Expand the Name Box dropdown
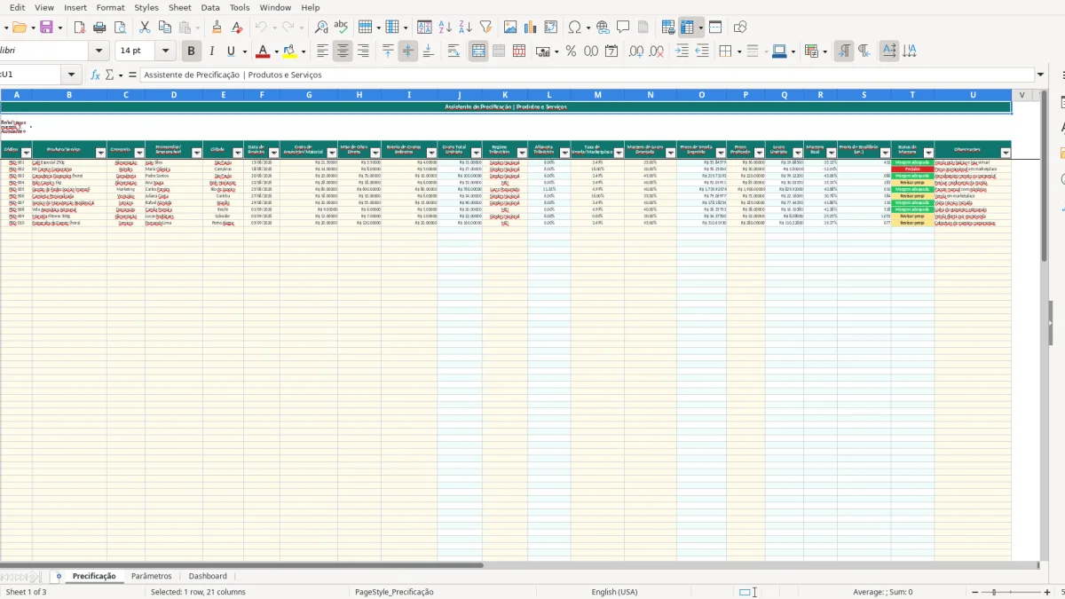The width and height of the screenshot is (1065, 599). [71, 75]
